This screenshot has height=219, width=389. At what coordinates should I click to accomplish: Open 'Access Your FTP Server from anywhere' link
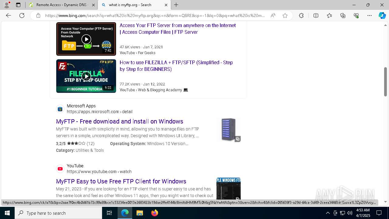tap(178, 29)
